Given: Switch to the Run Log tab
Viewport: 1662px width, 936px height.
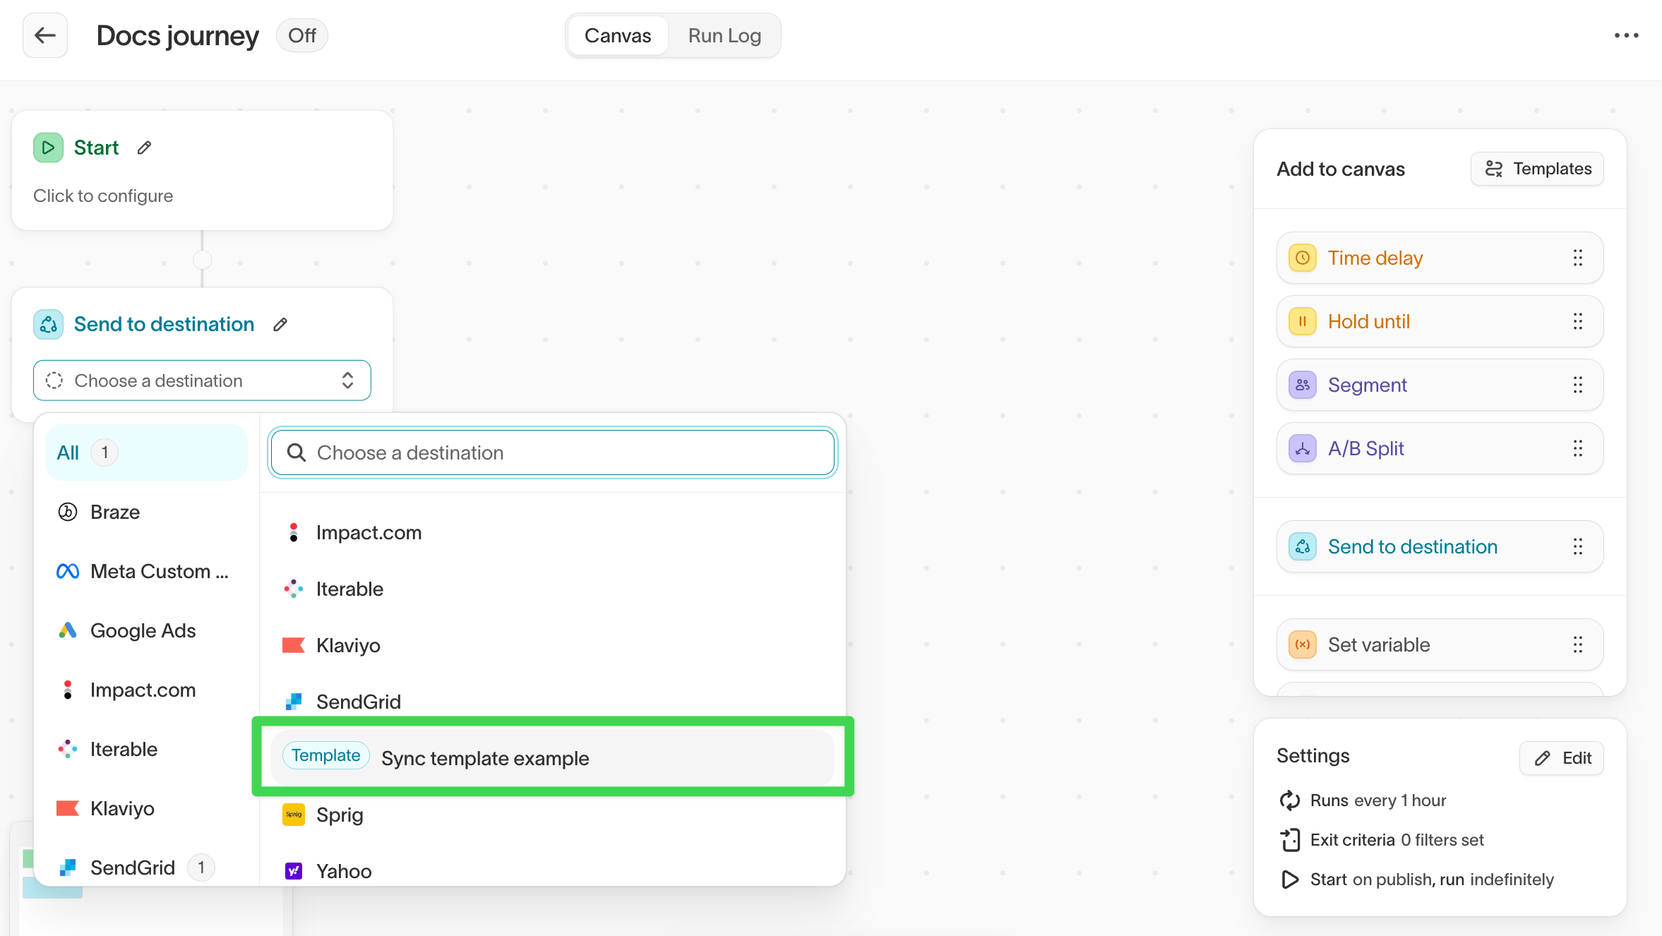Looking at the screenshot, I should point(724,35).
